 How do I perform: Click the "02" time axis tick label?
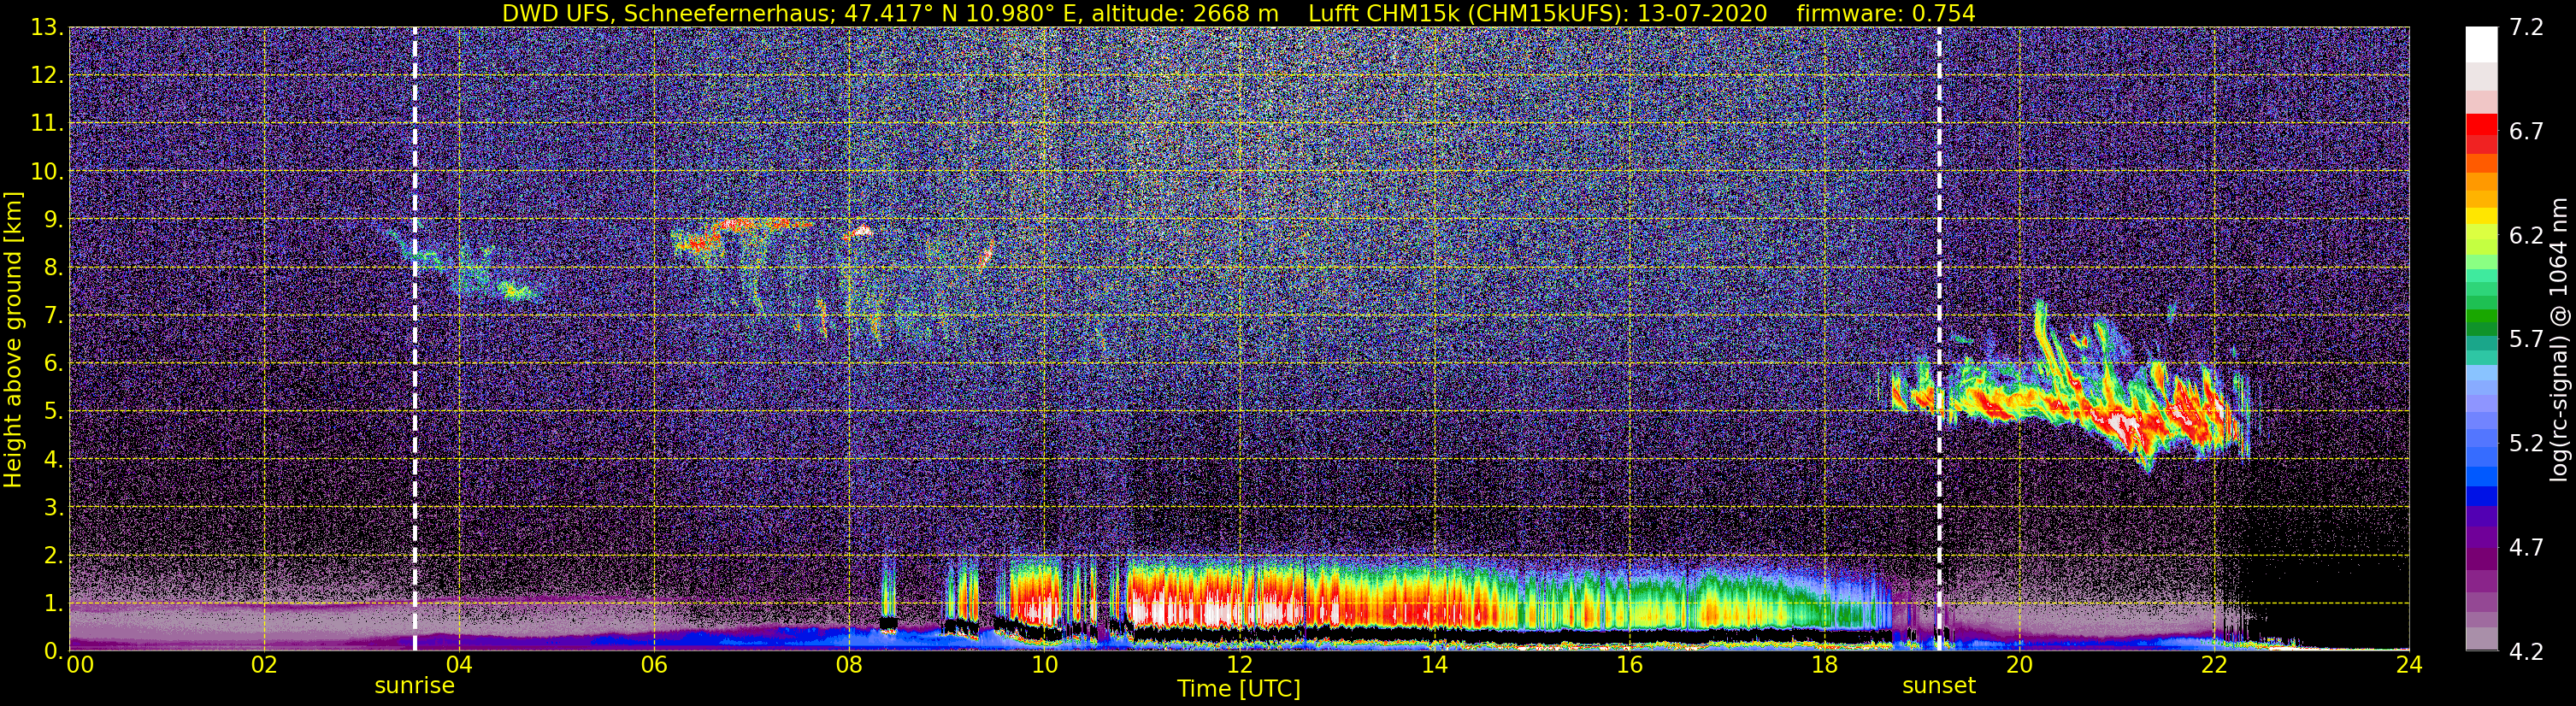click(264, 666)
